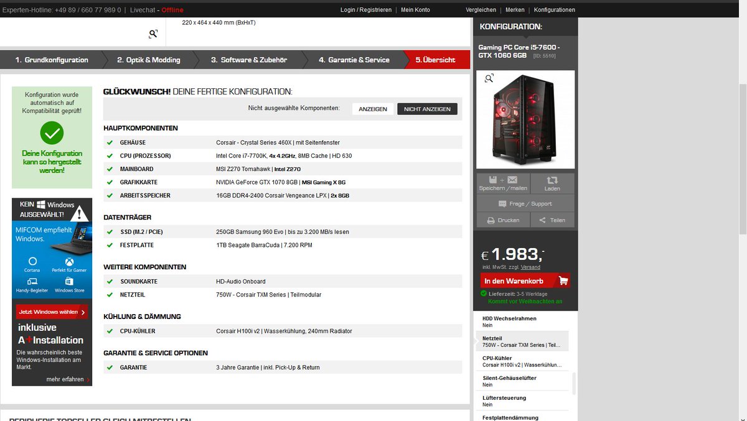Select the GEHÄUSE component row
Viewport: 747px width, 421px height.
pos(283,142)
